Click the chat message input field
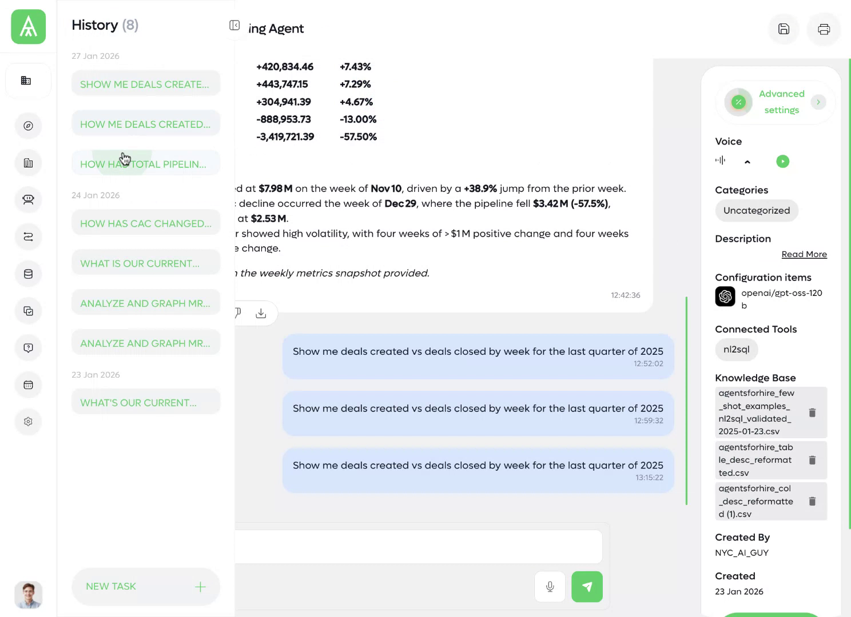The height and width of the screenshot is (617, 851). (418, 547)
